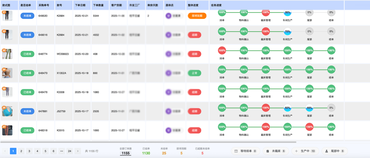370x158 pixels.
Task: Toggle the 已结单 status on order 648479
Action: coord(27,73)
